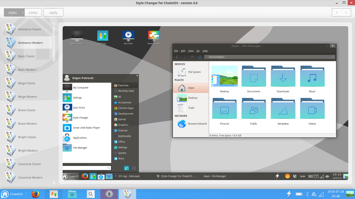This screenshot has height=199, width=355.
Task: Open the info button labeled i
Action: coord(346,12)
